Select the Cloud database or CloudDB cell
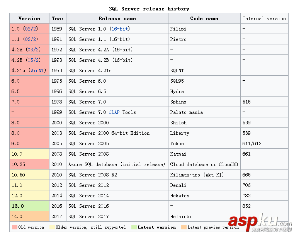Viewport: 294px width, 234px height. pyautogui.click(x=204, y=164)
